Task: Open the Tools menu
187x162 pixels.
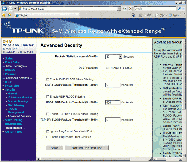Action: pyautogui.click(x=175, y=15)
